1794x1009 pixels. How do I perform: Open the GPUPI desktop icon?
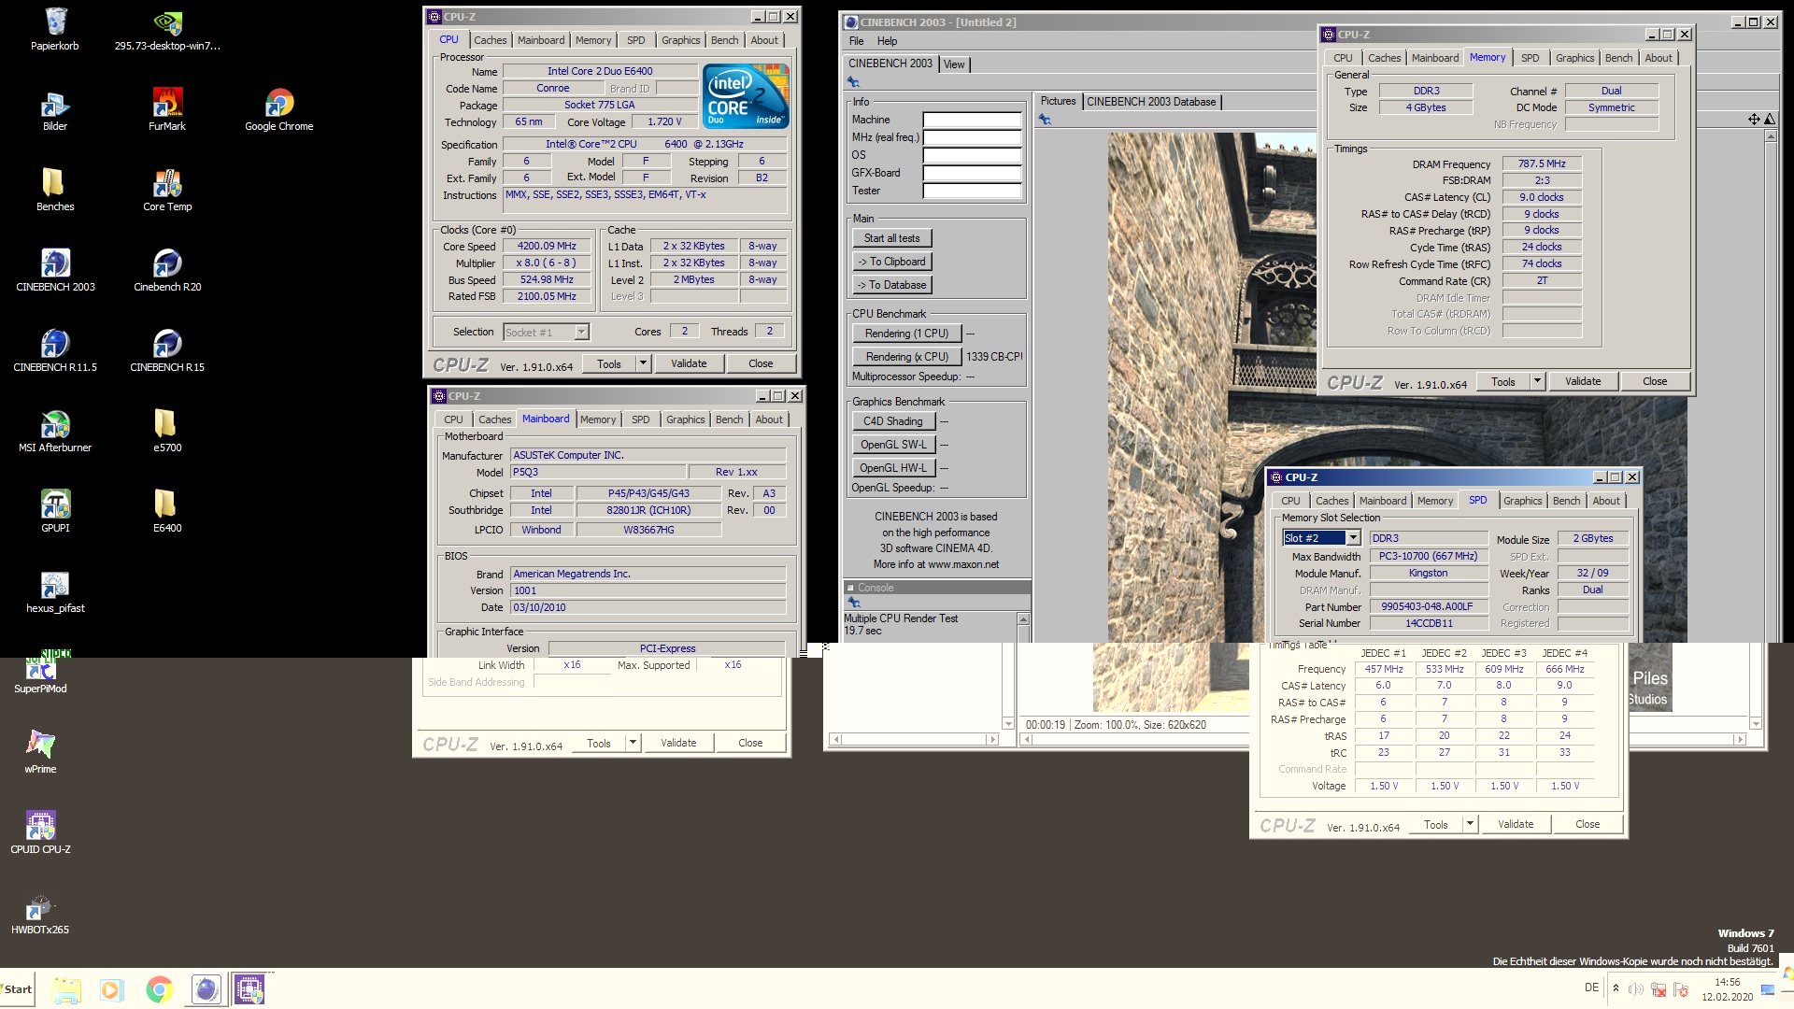[55, 511]
